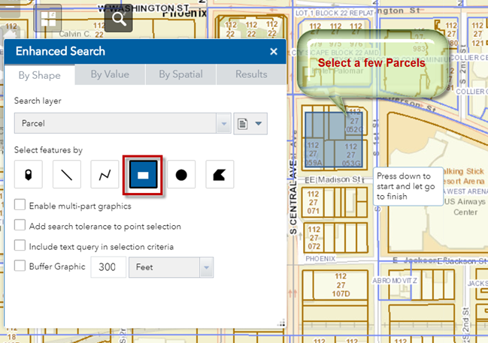Viewport: 488px width, 343px height.
Task: Toggle Include text query in selection criteria
Action: click(x=20, y=245)
